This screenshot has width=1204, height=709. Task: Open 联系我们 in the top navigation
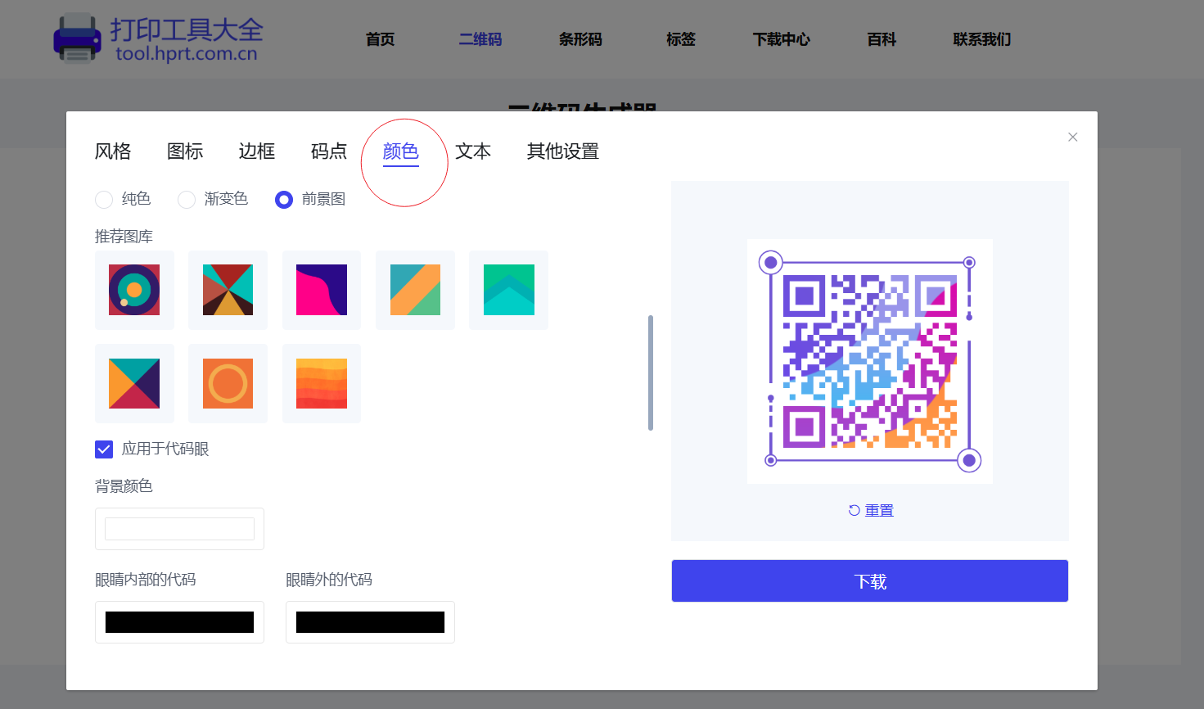(x=982, y=39)
